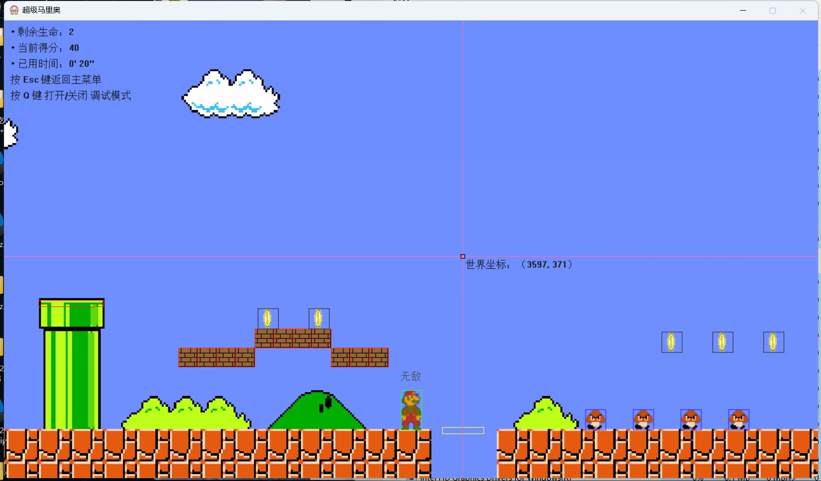This screenshot has height=481, width=821.
Task: Minimize the 超级马里奥 game window
Action: tap(743, 10)
